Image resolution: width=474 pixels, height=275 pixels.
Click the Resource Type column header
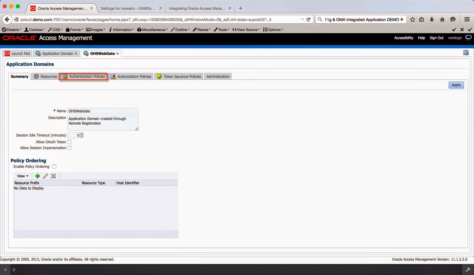[x=98, y=183]
